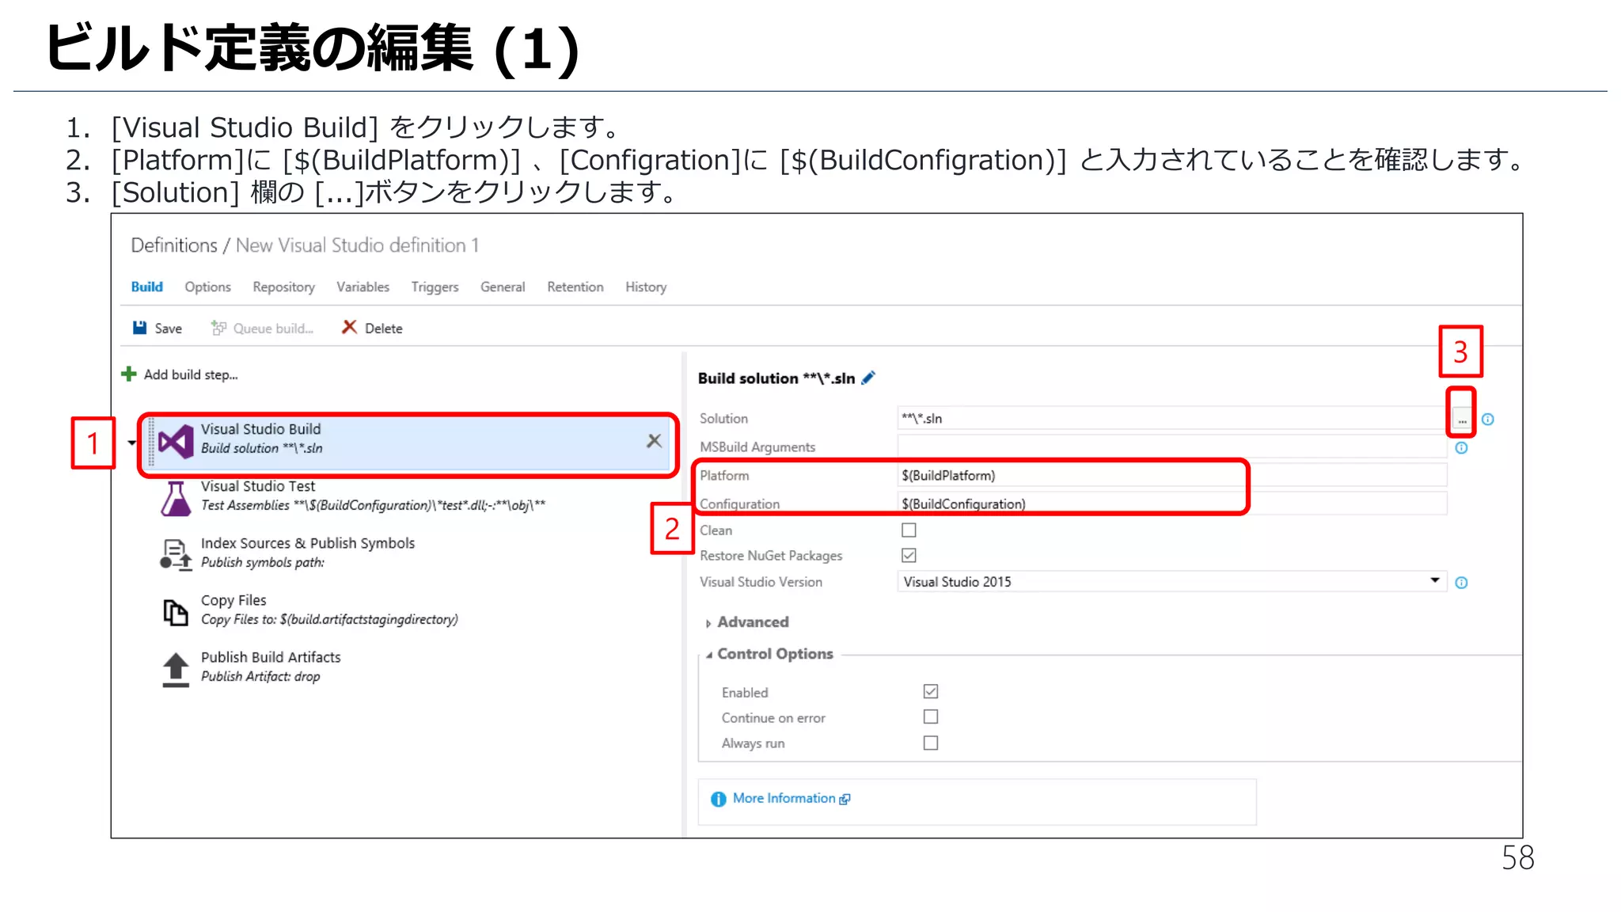Click the [...] browse button for Solution
The image size is (1621, 912).
[x=1461, y=419]
